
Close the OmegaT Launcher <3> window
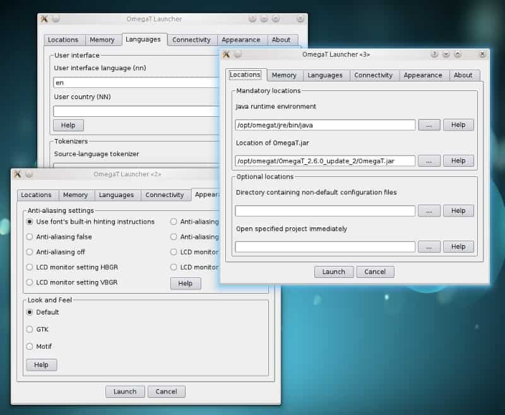(x=482, y=54)
